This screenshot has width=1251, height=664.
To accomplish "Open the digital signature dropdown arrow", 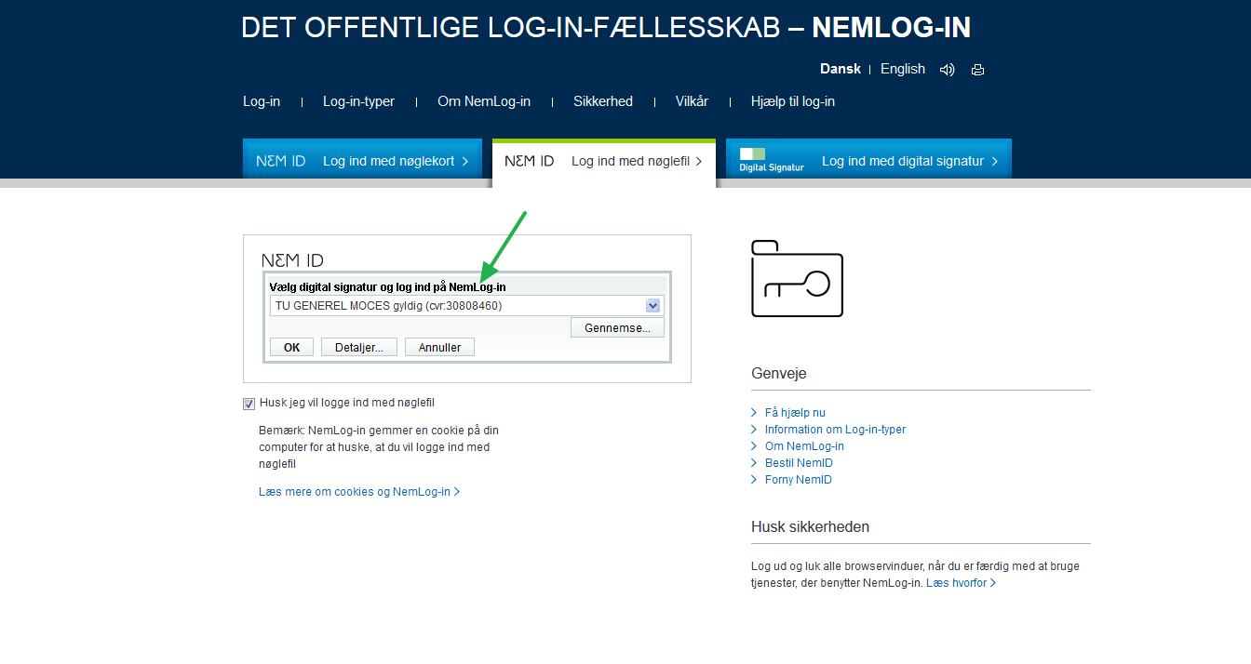I will [652, 305].
